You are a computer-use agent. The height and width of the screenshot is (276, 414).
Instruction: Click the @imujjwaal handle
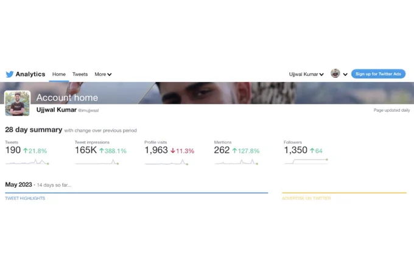click(88, 111)
